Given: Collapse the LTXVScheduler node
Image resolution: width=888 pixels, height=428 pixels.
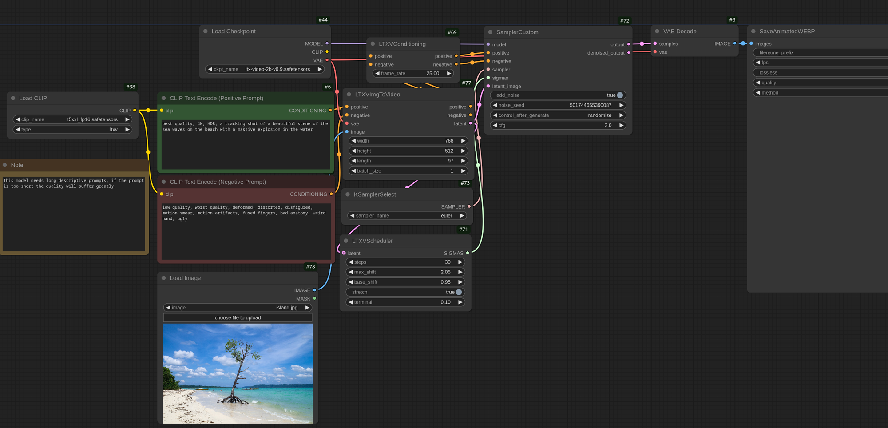Looking at the screenshot, I should pyautogui.click(x=346, y=241).
